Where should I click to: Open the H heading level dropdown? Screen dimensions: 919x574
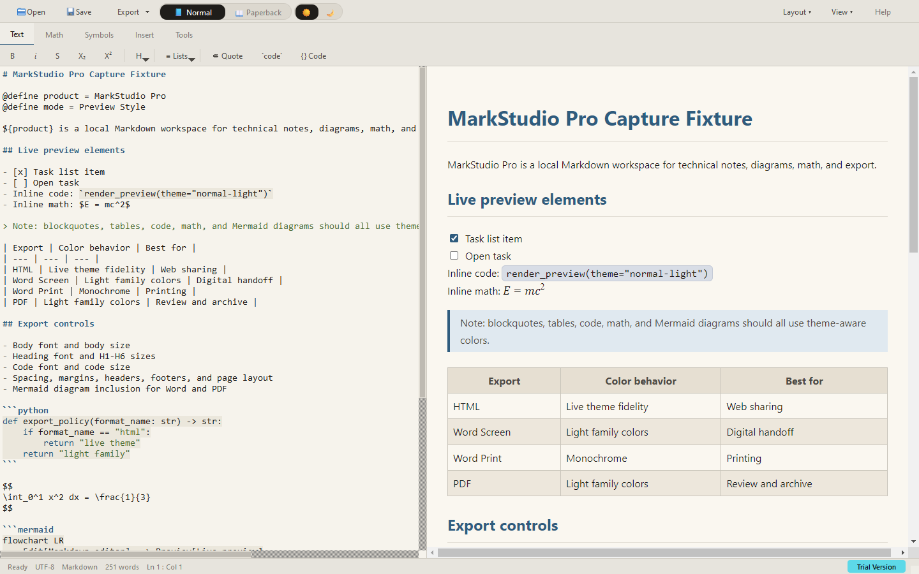coord(142,56)
